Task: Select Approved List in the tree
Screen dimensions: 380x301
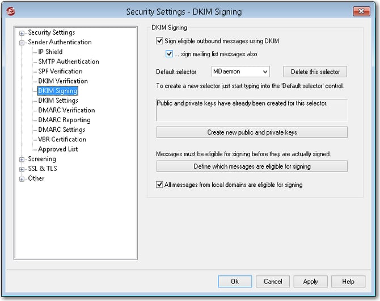Action: 58,149
